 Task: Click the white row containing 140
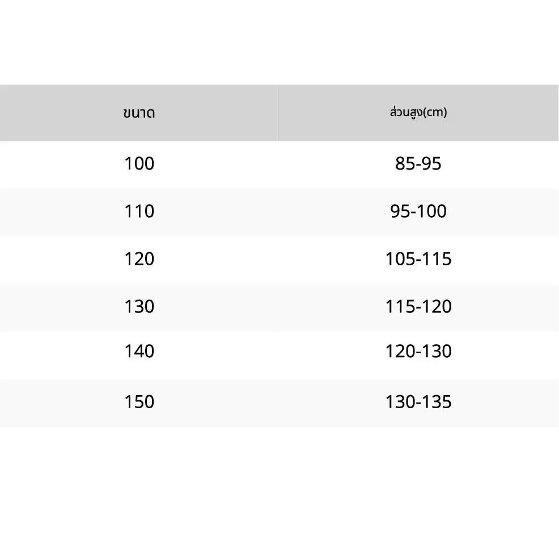point(279,355)
